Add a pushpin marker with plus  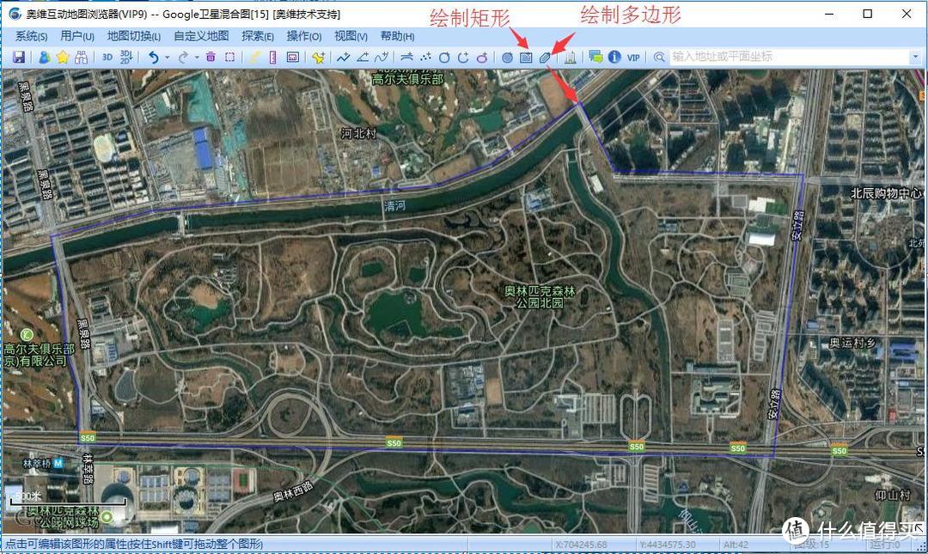tap(319, 58)
